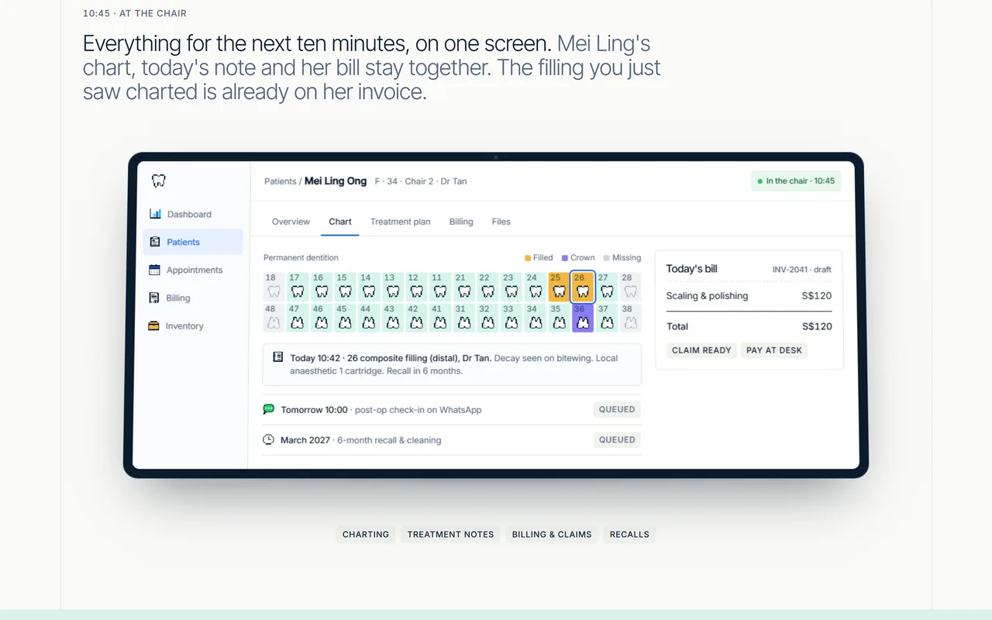
Task: Click the Missing legend swatch
Action: pos(607,258)
